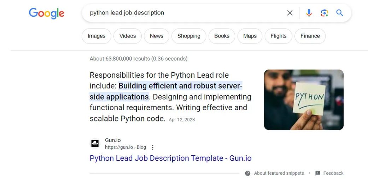Image resolution: width=368 pixels, height=179 pixels.
Task: Click the Feedback flag icon
Action: click(318, 173)
